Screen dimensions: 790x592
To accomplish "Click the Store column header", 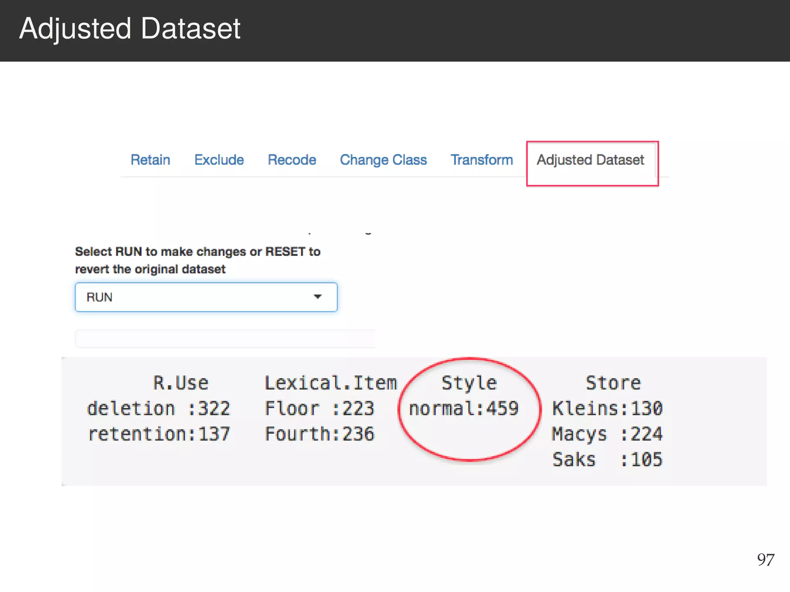I will (x=613, y=383).
